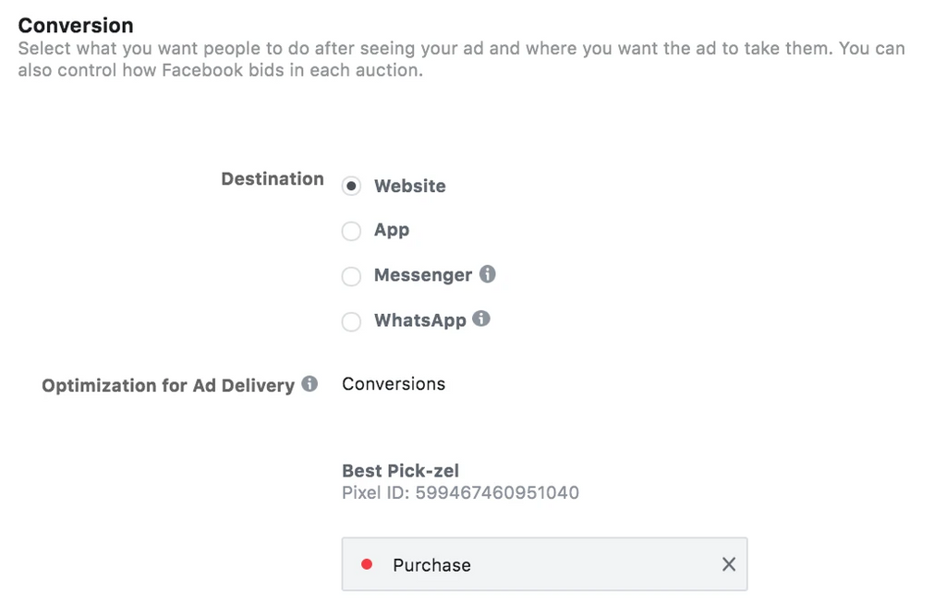Click the WhatsApp option label text
Image resolution: width=946 pixels, height=604 pixels.
(x=420, y=320)
